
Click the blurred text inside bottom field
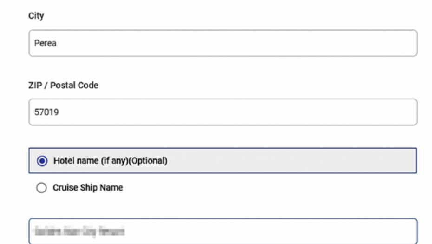(x=79, y=231)
